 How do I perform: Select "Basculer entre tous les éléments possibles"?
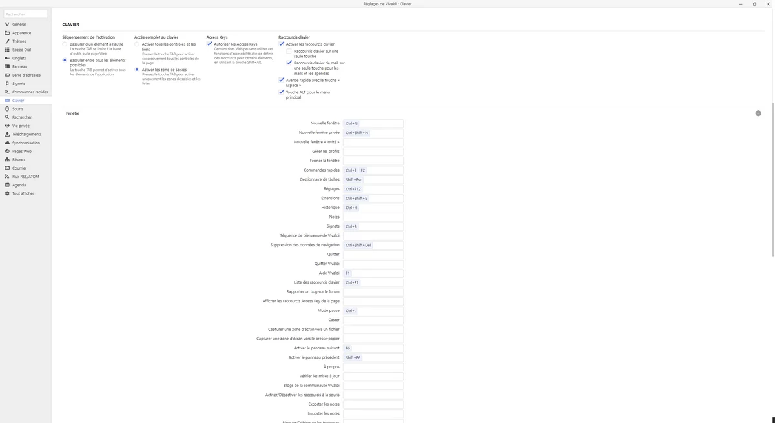[65, 60]
